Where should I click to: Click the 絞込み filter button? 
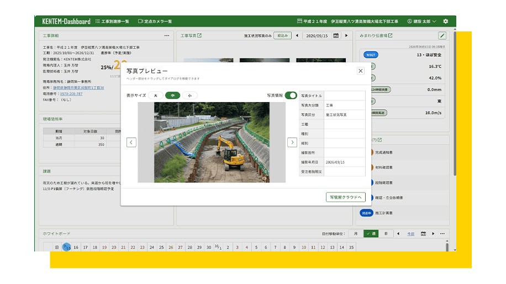[x=282, y=35]
